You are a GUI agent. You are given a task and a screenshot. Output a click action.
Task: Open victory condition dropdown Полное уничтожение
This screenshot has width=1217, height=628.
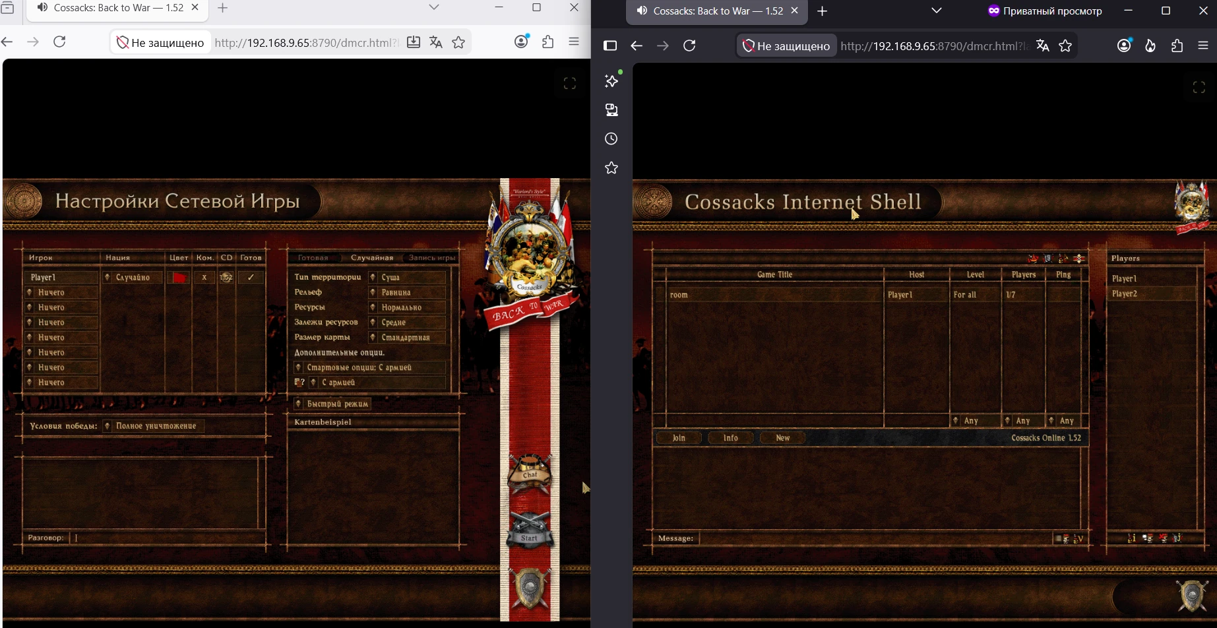coord(153,426)
